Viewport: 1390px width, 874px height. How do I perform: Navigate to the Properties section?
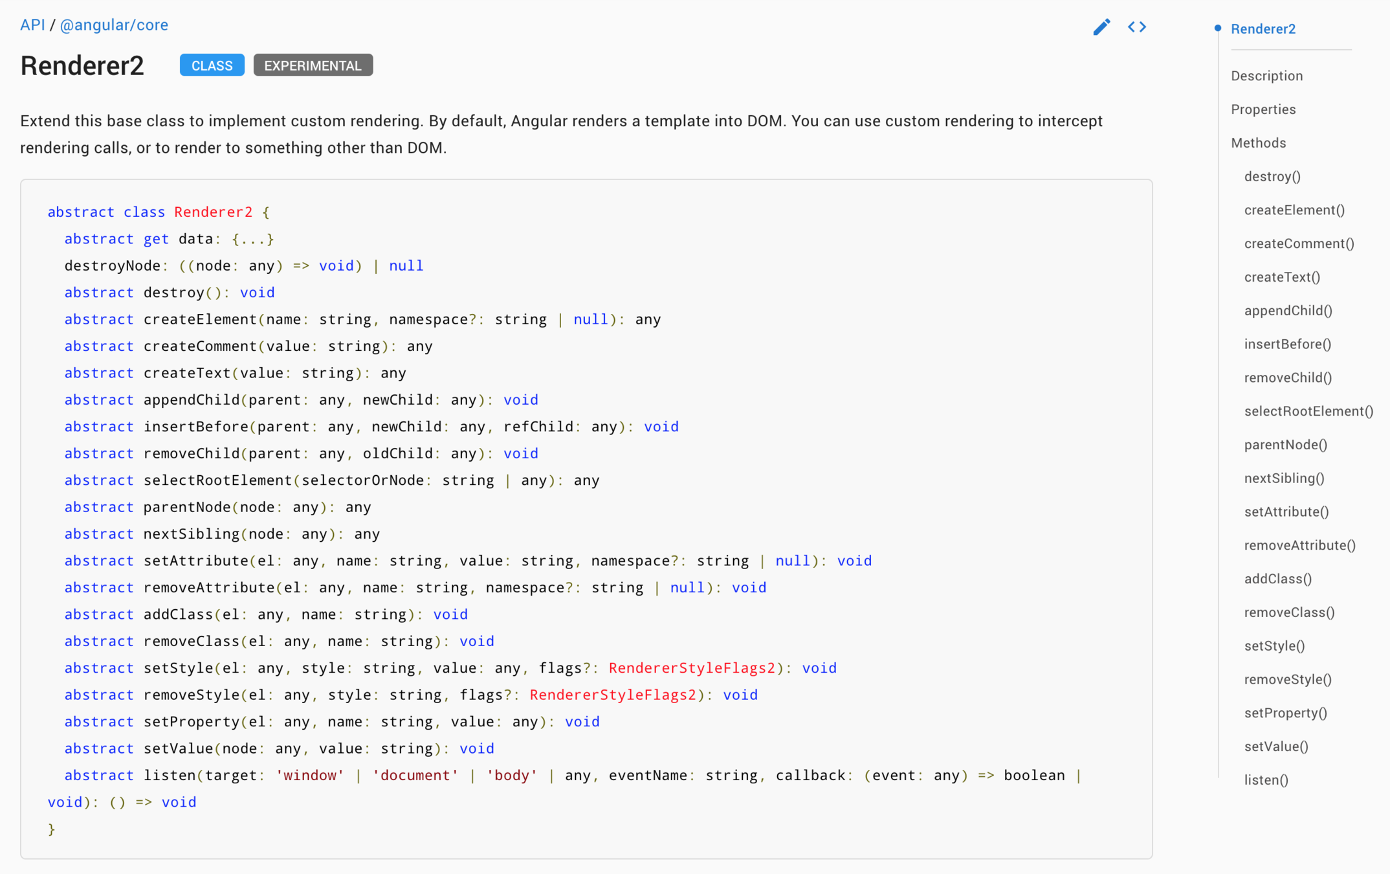(1263, 109)
